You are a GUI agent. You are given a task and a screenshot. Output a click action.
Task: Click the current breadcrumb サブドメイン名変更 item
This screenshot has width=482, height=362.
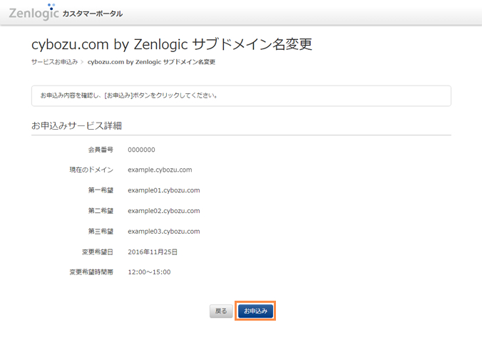(151, 62)
